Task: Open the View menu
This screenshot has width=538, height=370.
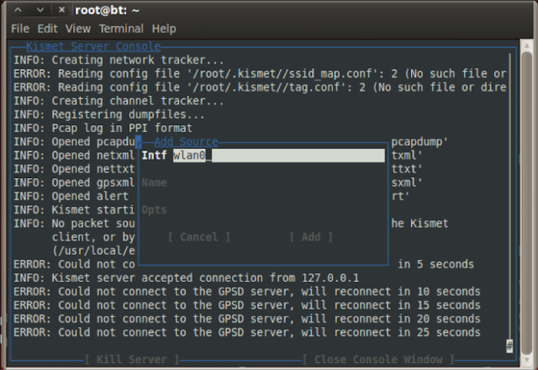Action: 78,29
